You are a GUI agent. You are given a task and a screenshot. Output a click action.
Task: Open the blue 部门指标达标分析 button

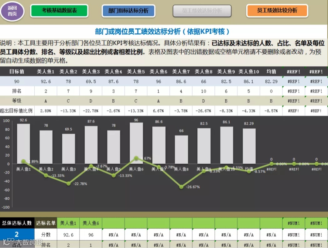click(128, 11)
